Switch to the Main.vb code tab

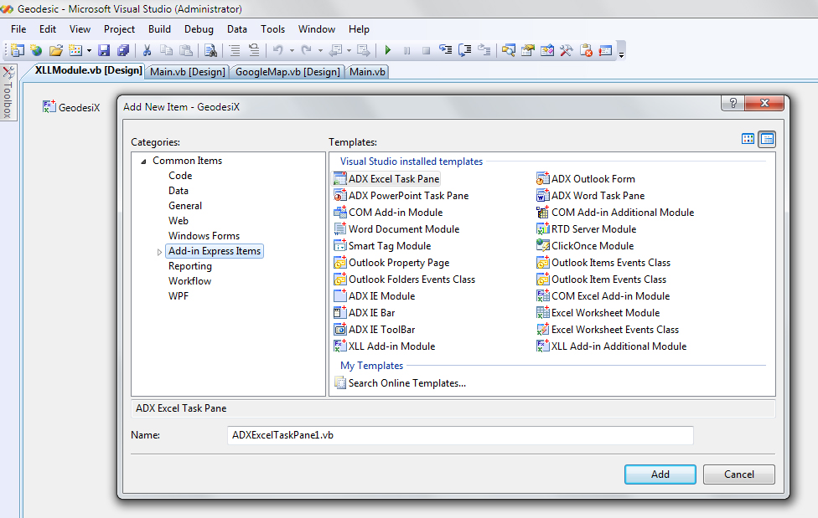point(367,72)
